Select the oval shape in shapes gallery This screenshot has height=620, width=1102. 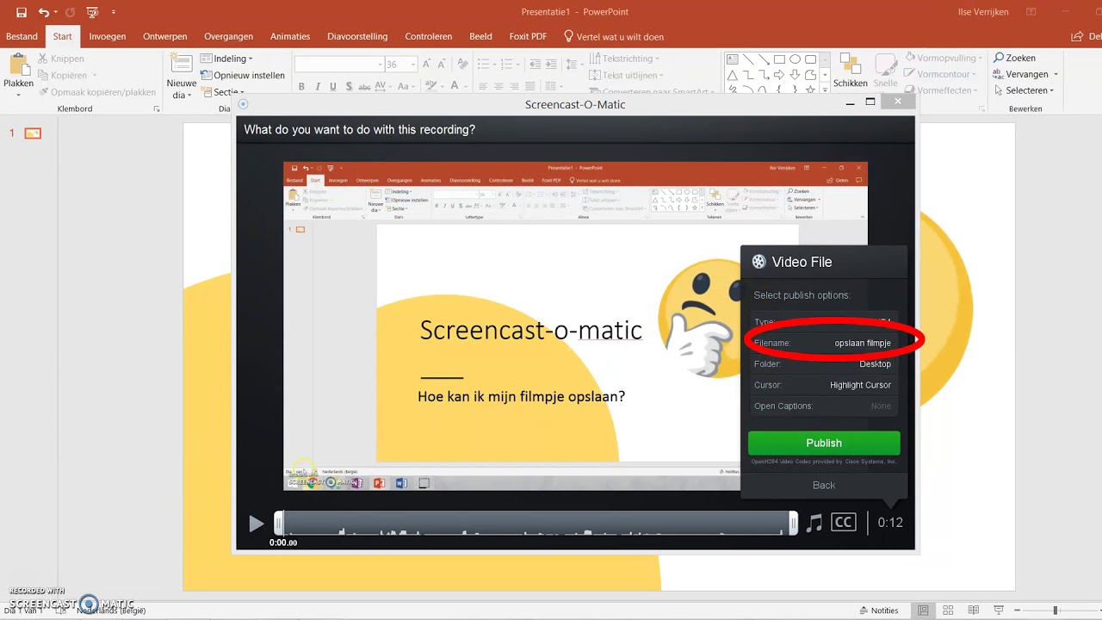coord(795,59)
